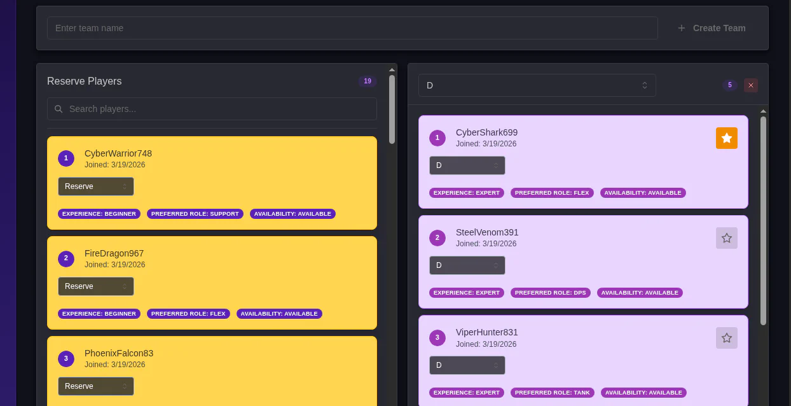Toggle the star for SteelVenom391
Screen dimensions: 791x406
[x=726, y=238]
